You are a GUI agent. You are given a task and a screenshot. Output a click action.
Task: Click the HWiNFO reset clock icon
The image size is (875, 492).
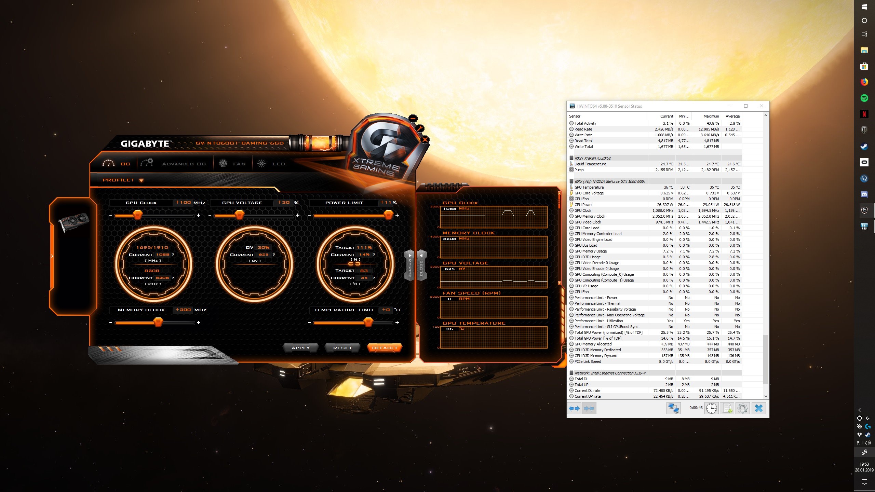pos(712,408)
